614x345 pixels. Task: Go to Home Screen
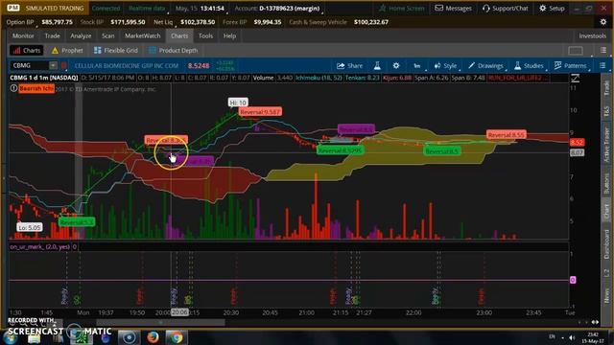tap(402, 9)
